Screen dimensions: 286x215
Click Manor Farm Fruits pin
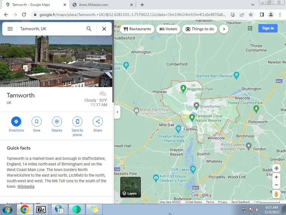coord(136,111)
